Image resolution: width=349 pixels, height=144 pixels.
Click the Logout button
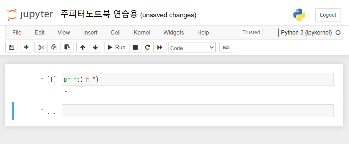pyautogui.click(x=328, y=15)
